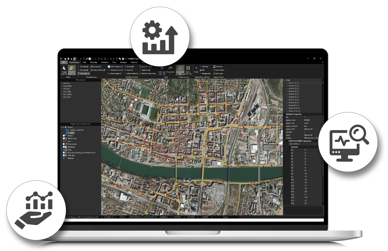Click the Center grid tool icon
The image size is (388, 251).
[162, 68]
